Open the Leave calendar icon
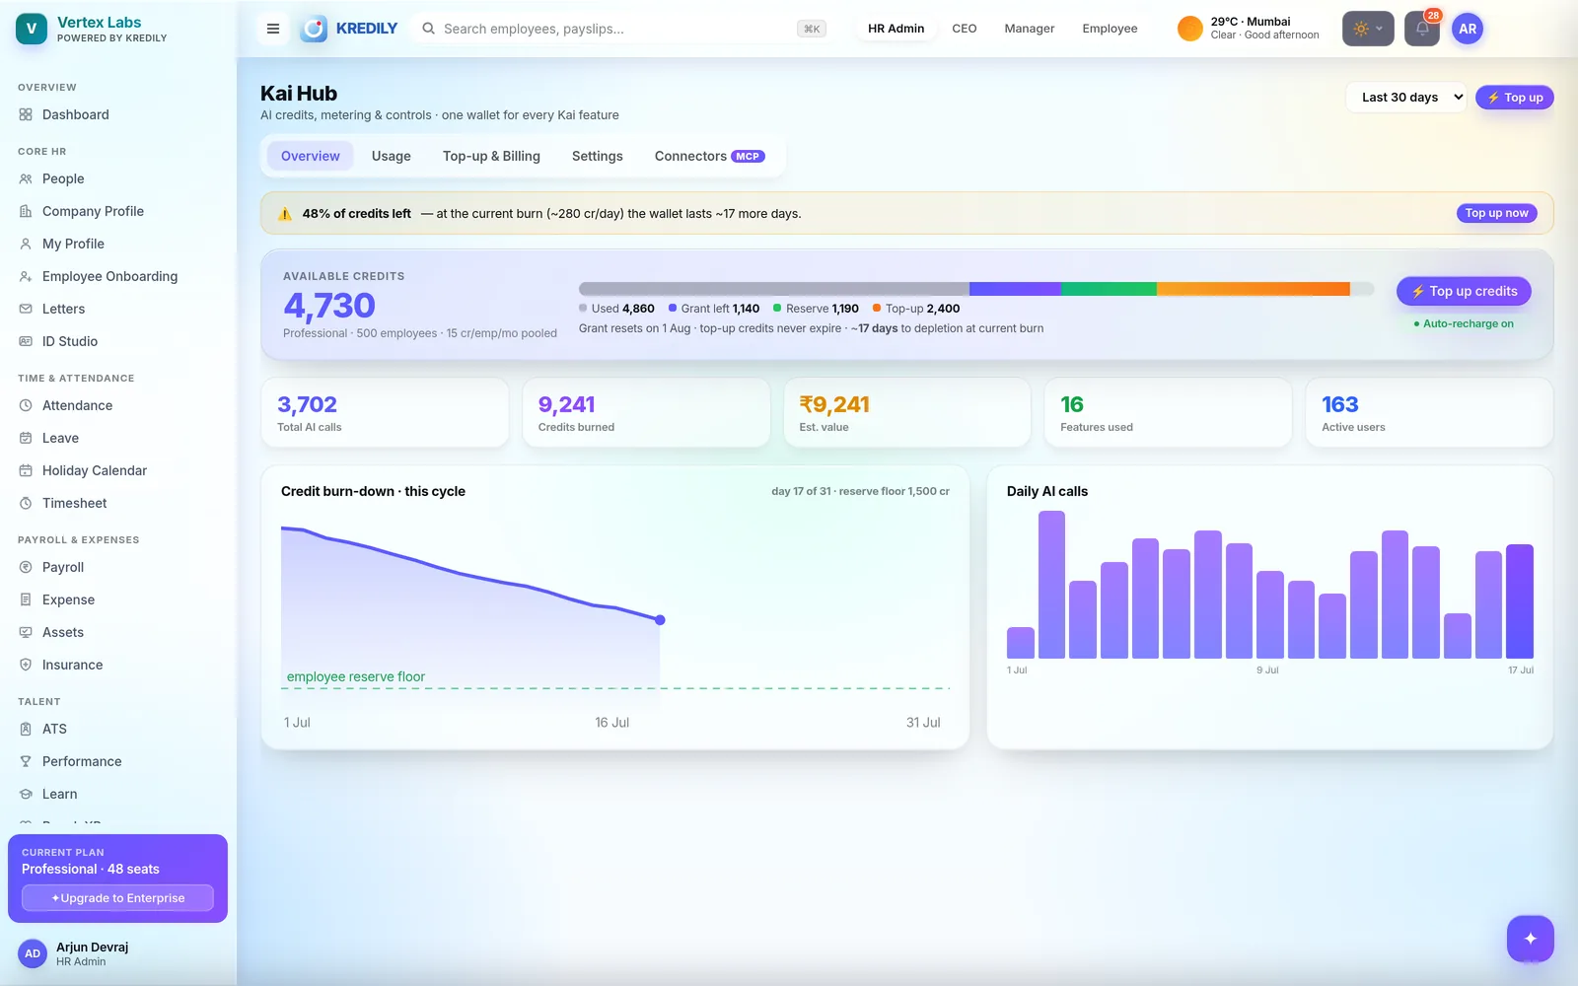Screen dimensions: 1578x986 26,438
